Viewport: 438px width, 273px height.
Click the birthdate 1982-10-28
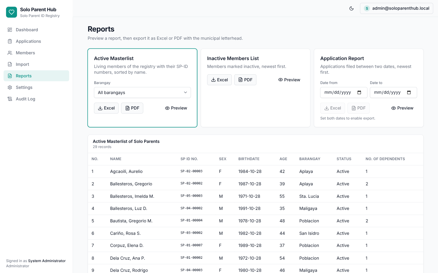(250, 233)
